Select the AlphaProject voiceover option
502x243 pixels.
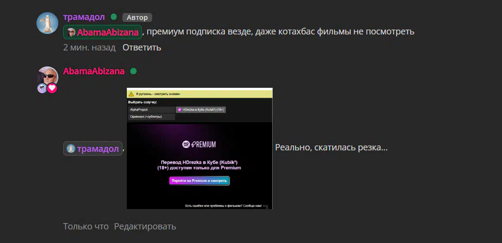click(x=151, y=110)
